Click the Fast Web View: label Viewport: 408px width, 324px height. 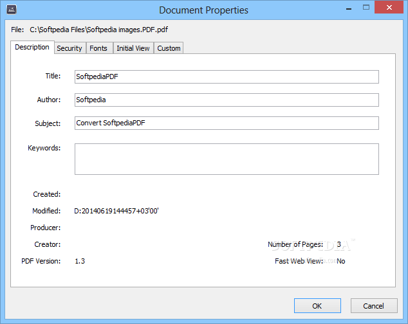[x=299, y=261]
